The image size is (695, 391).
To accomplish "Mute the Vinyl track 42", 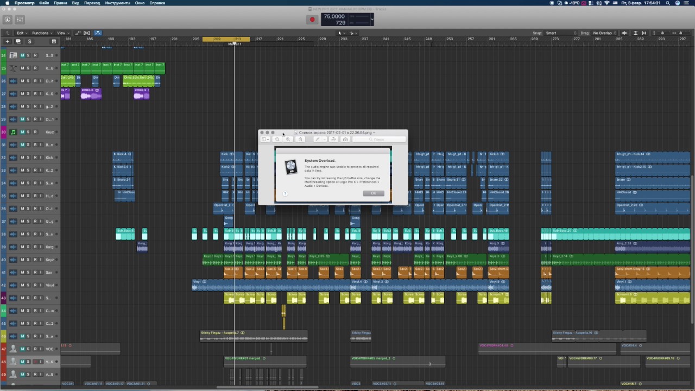I will [22, 285].
